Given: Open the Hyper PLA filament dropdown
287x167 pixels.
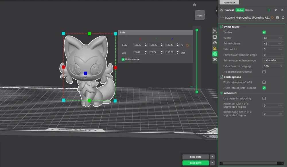Looking at the screenshot, I should click(x=229, y=2).
